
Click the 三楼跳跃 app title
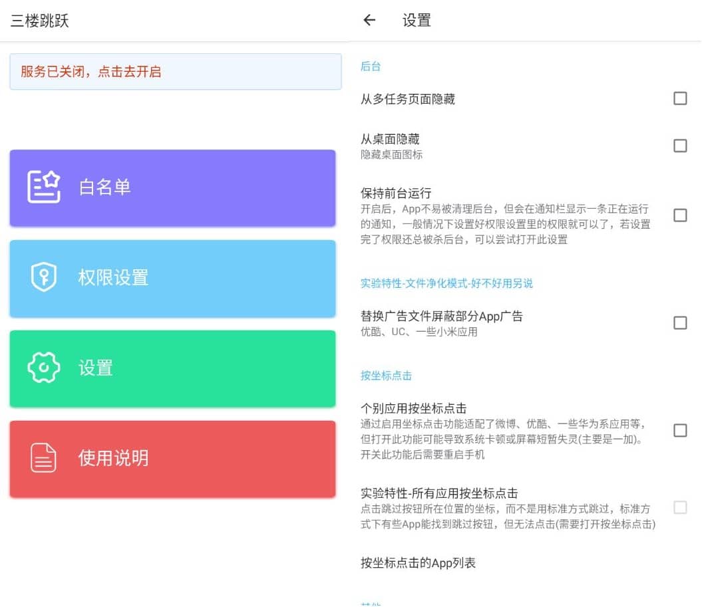coord(40,21)
